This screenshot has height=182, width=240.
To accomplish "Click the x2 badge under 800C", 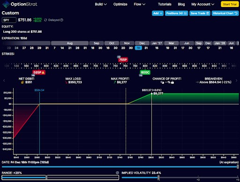I will pyautogui.click(x=141, y=75).
